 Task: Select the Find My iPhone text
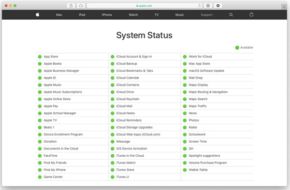coord(55,170)
